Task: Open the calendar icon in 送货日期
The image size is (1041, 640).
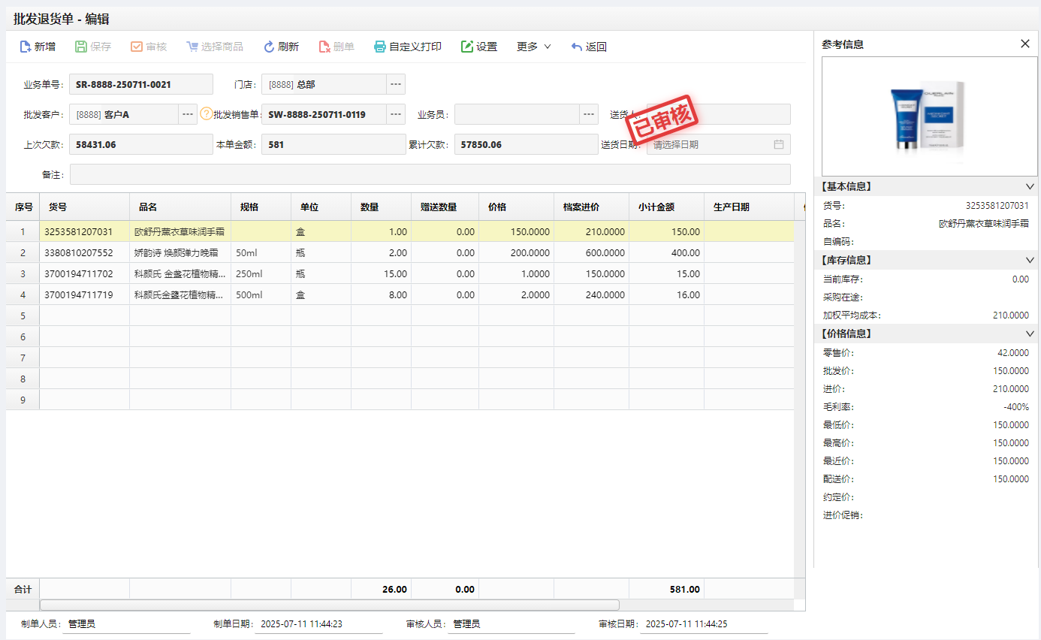Action: pyautogui.click(x=779, y=144)
